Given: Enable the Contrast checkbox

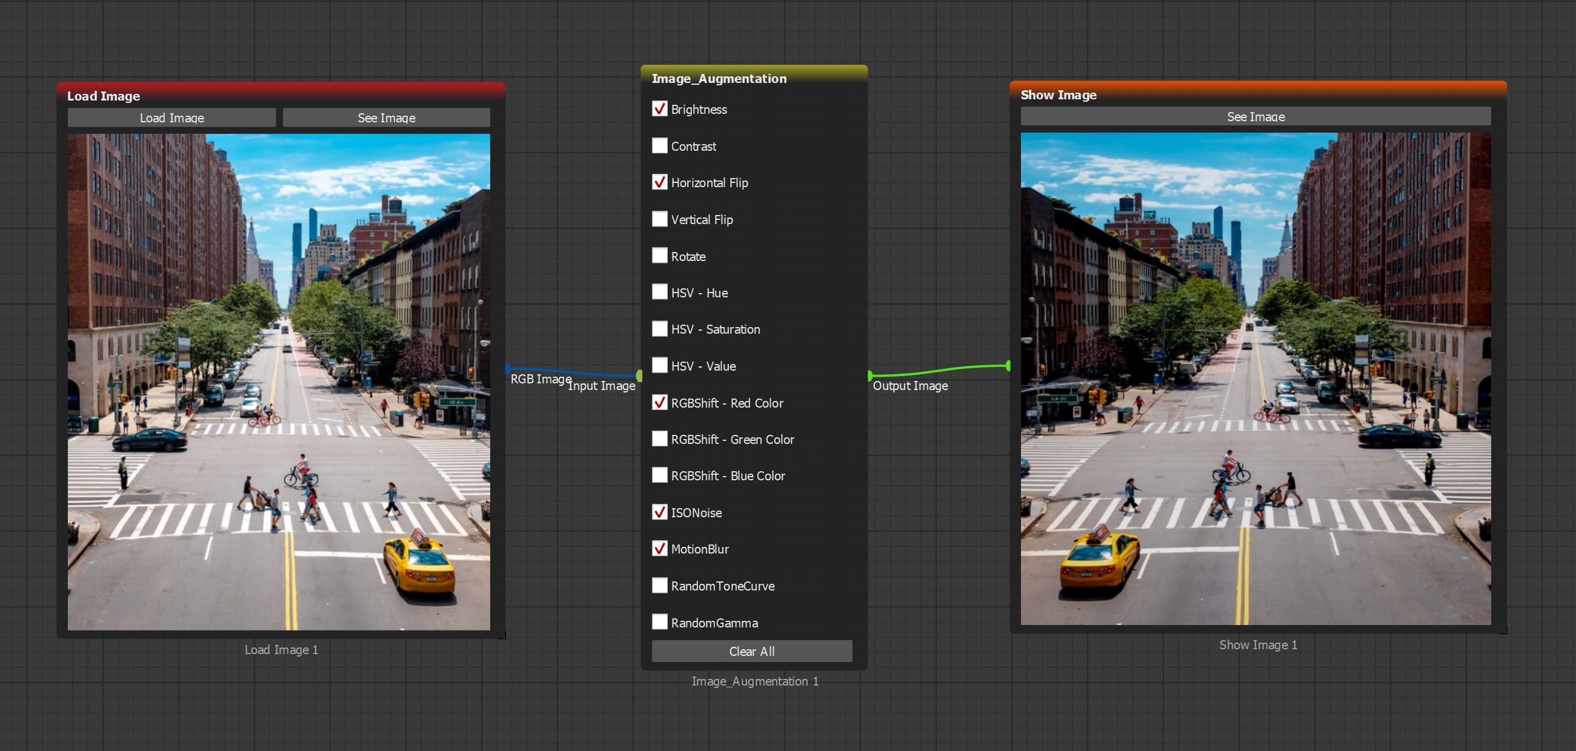Looking at the screenshot, I should (x=659, y=145).
